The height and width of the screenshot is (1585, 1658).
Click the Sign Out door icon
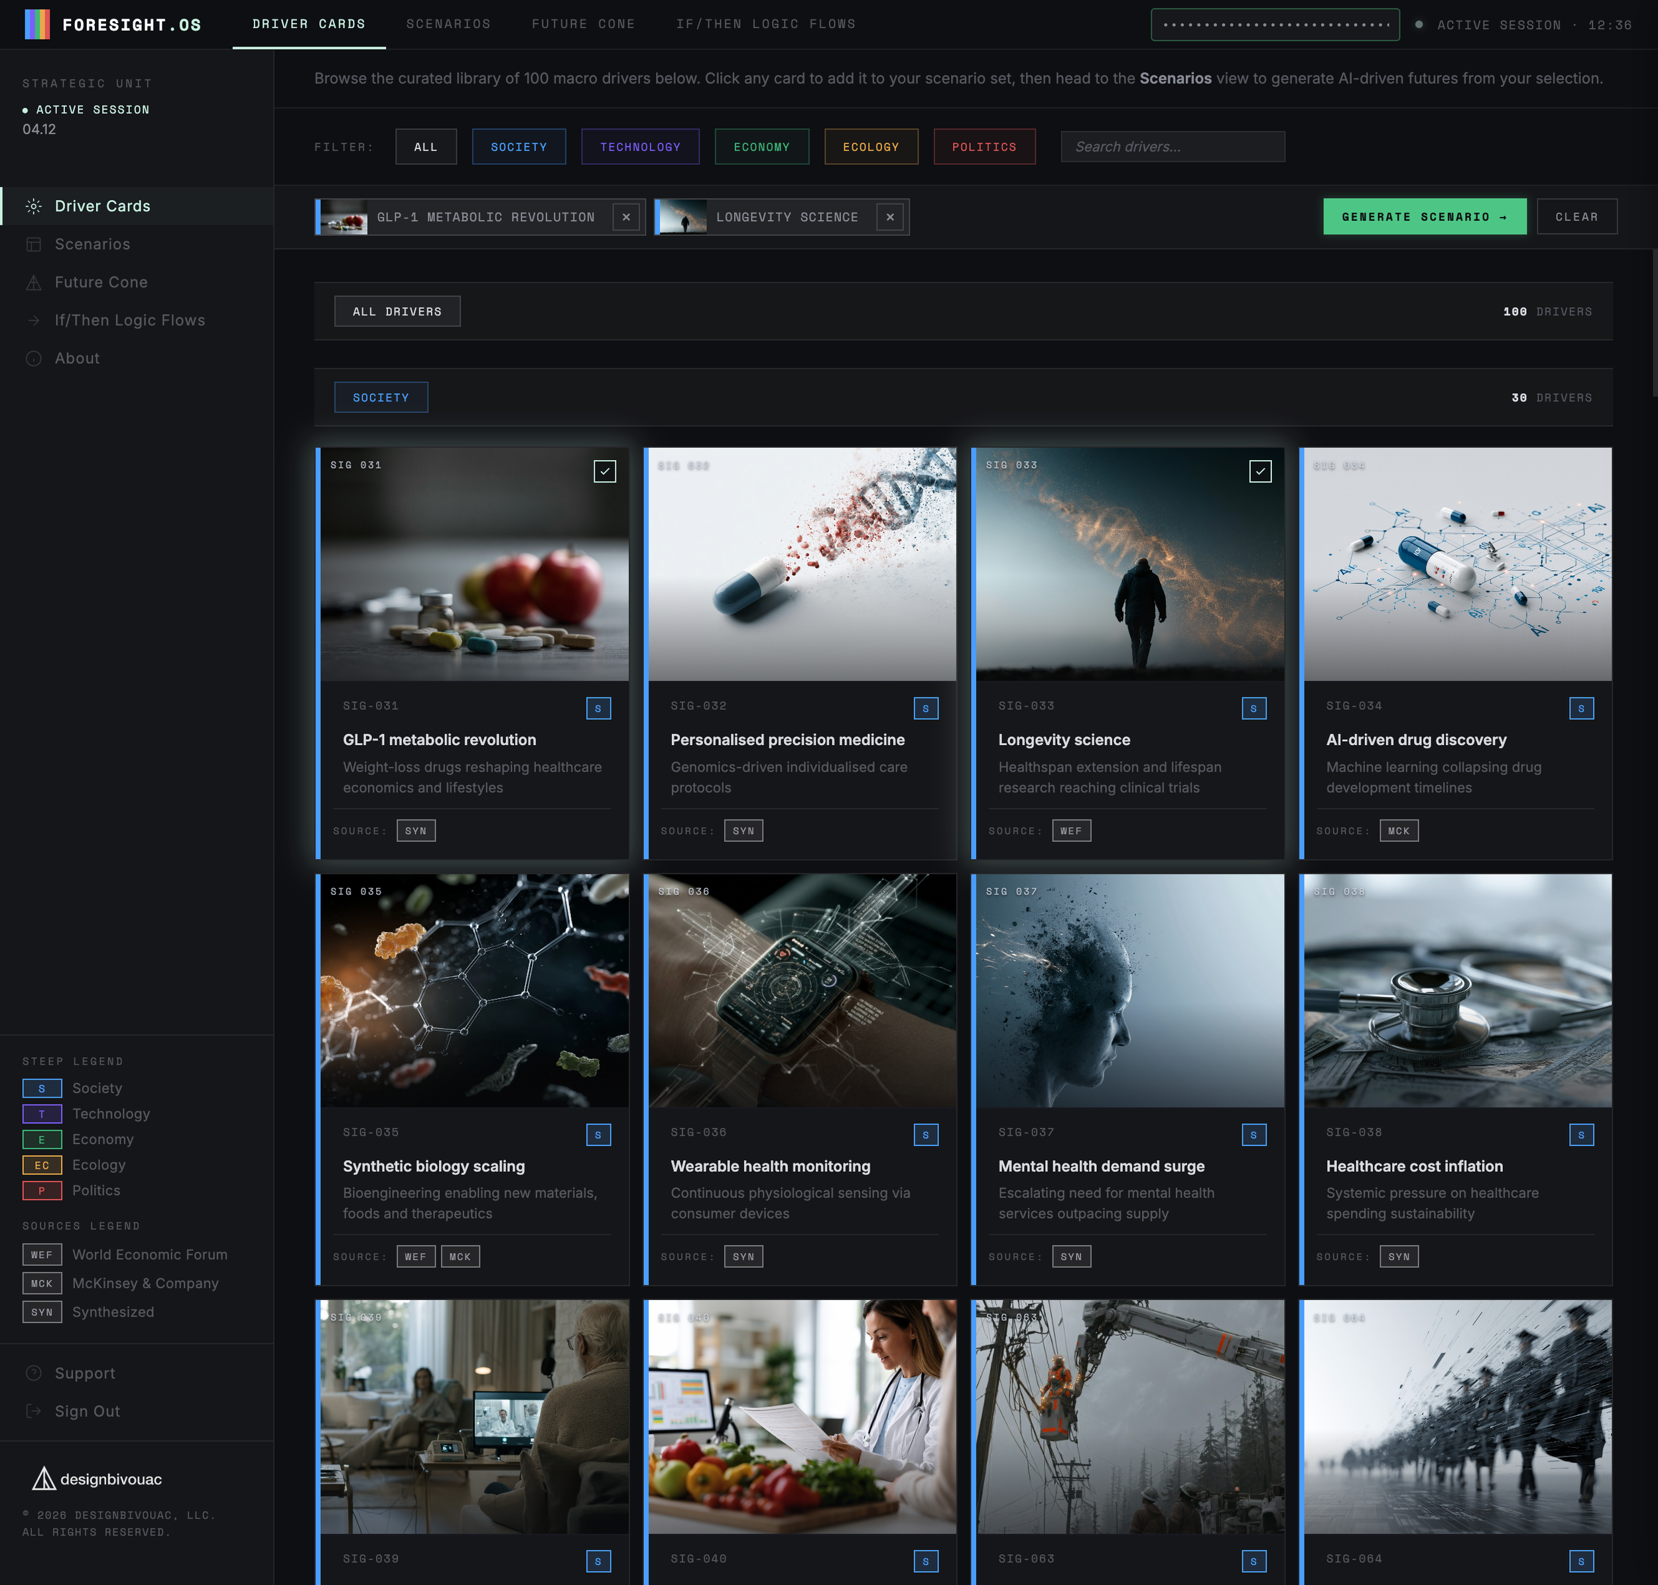(x=34, y=1411)
